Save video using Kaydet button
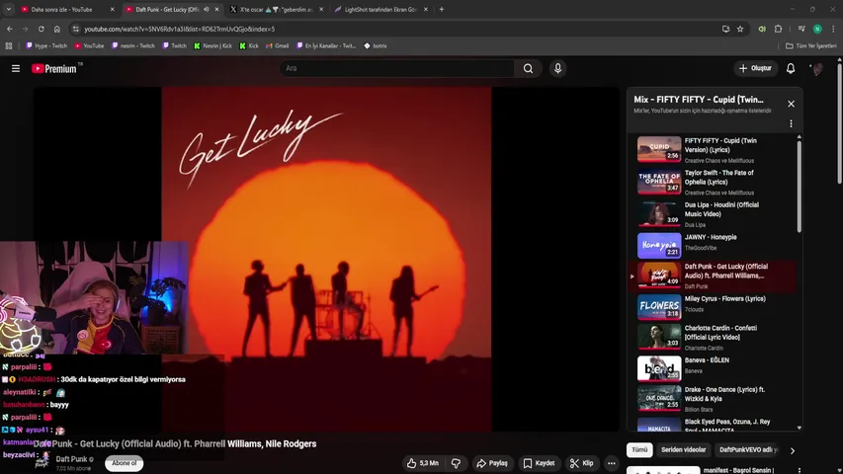The image size is (843, 474). [539, 463]
